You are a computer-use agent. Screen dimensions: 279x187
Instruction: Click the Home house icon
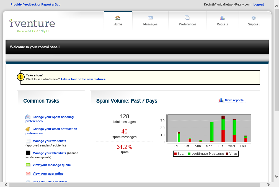(118, 18)
